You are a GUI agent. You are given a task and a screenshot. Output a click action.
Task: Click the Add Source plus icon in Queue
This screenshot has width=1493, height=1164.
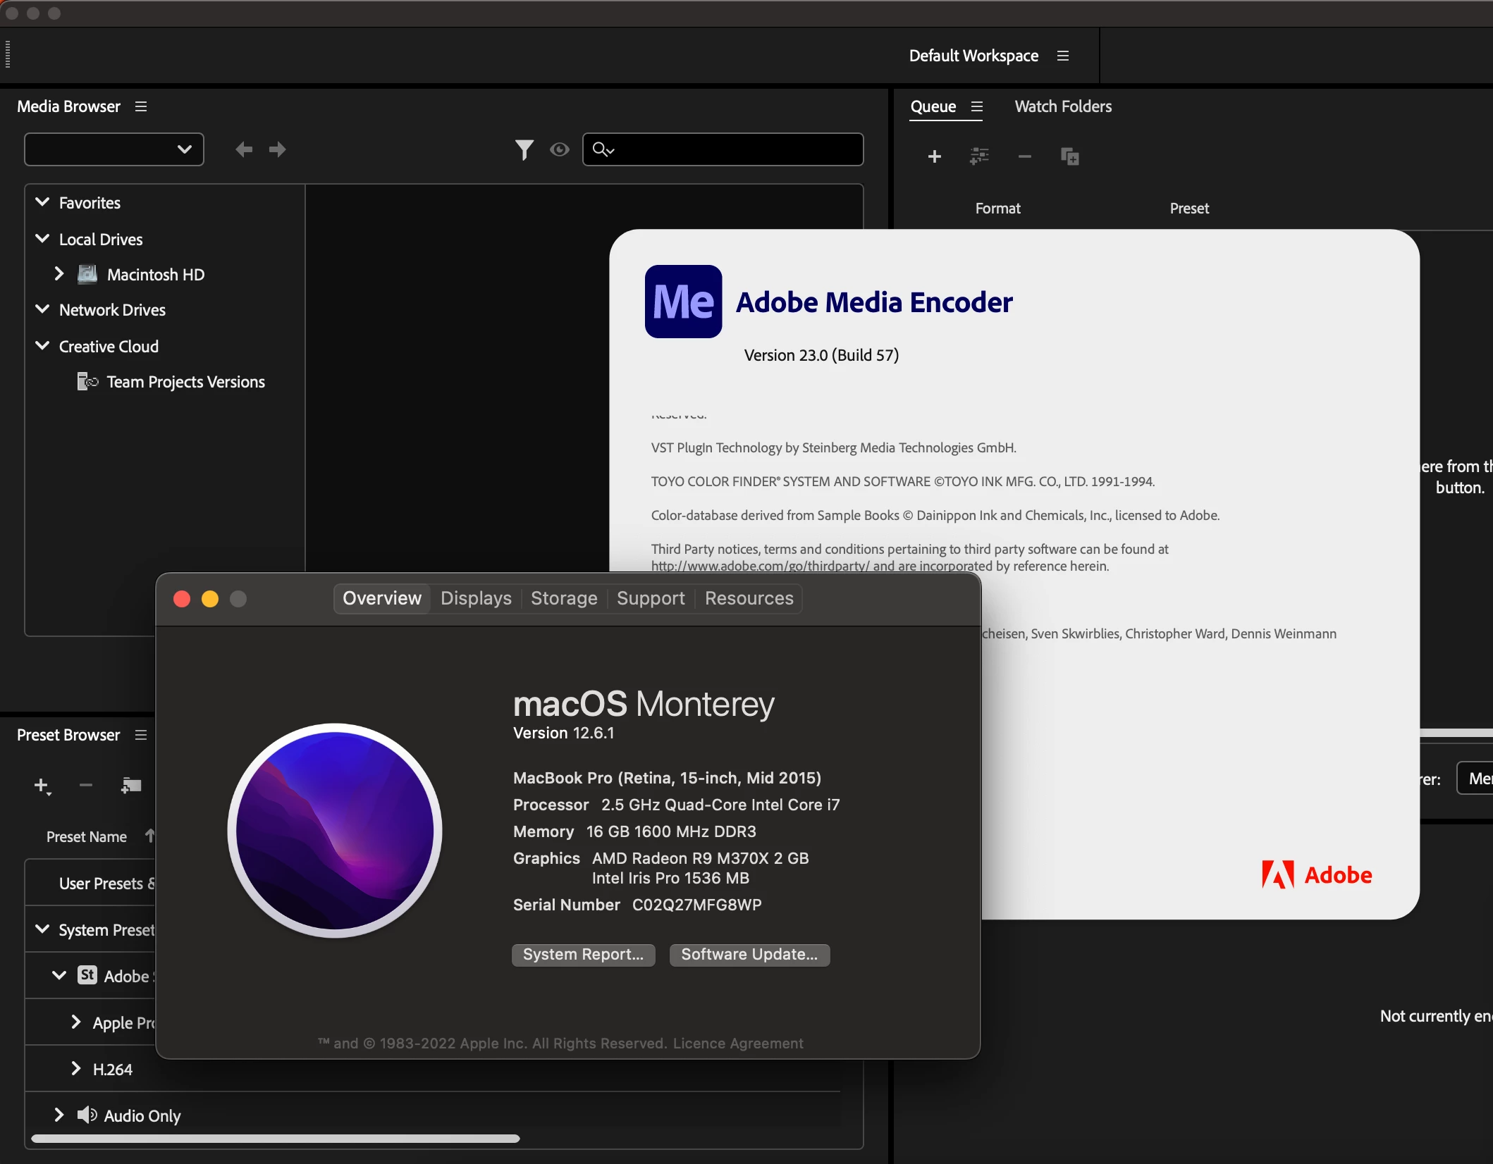[x=935, y=156]
